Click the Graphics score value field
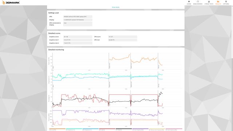 78,37
